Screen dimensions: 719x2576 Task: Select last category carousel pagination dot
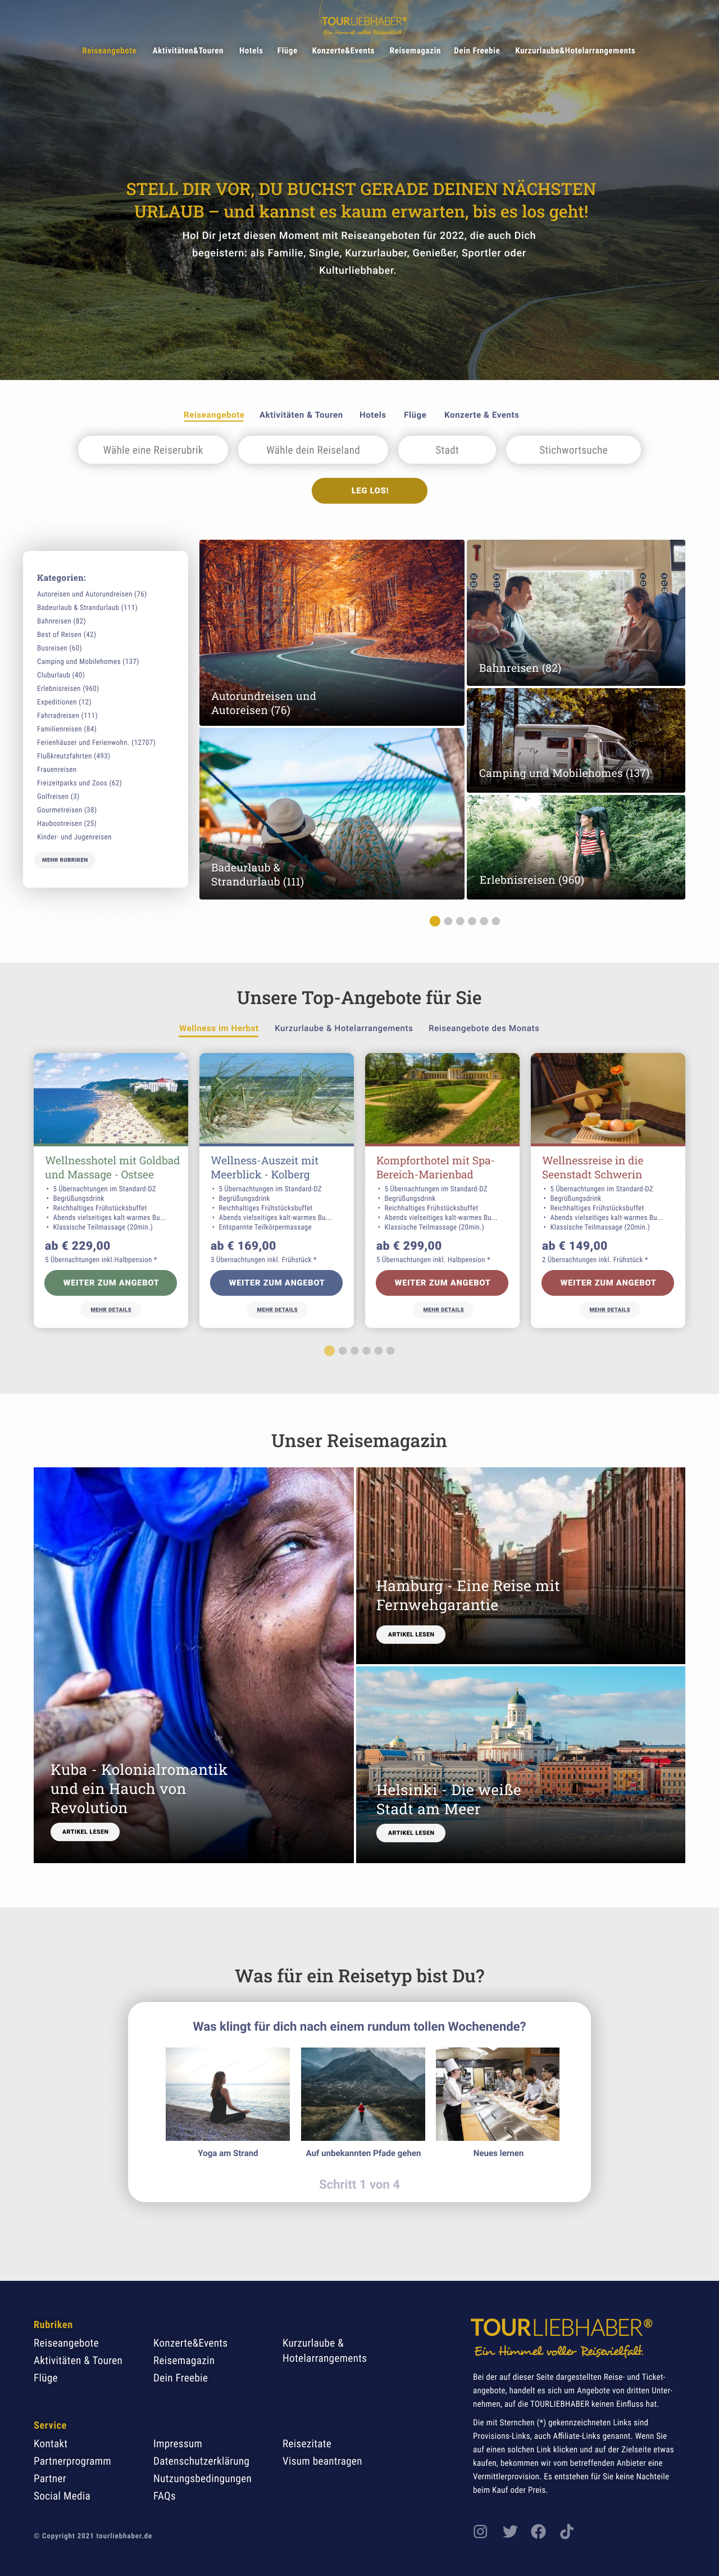pos(497,921)
